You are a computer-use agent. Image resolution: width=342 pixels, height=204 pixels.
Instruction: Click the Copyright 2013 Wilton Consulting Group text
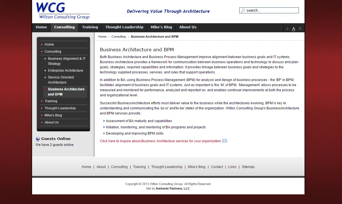pyautogui.click(x=168, y=184)
